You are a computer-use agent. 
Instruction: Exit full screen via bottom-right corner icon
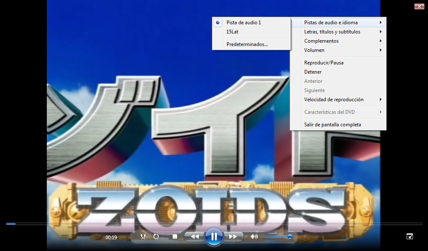(410, 236)
